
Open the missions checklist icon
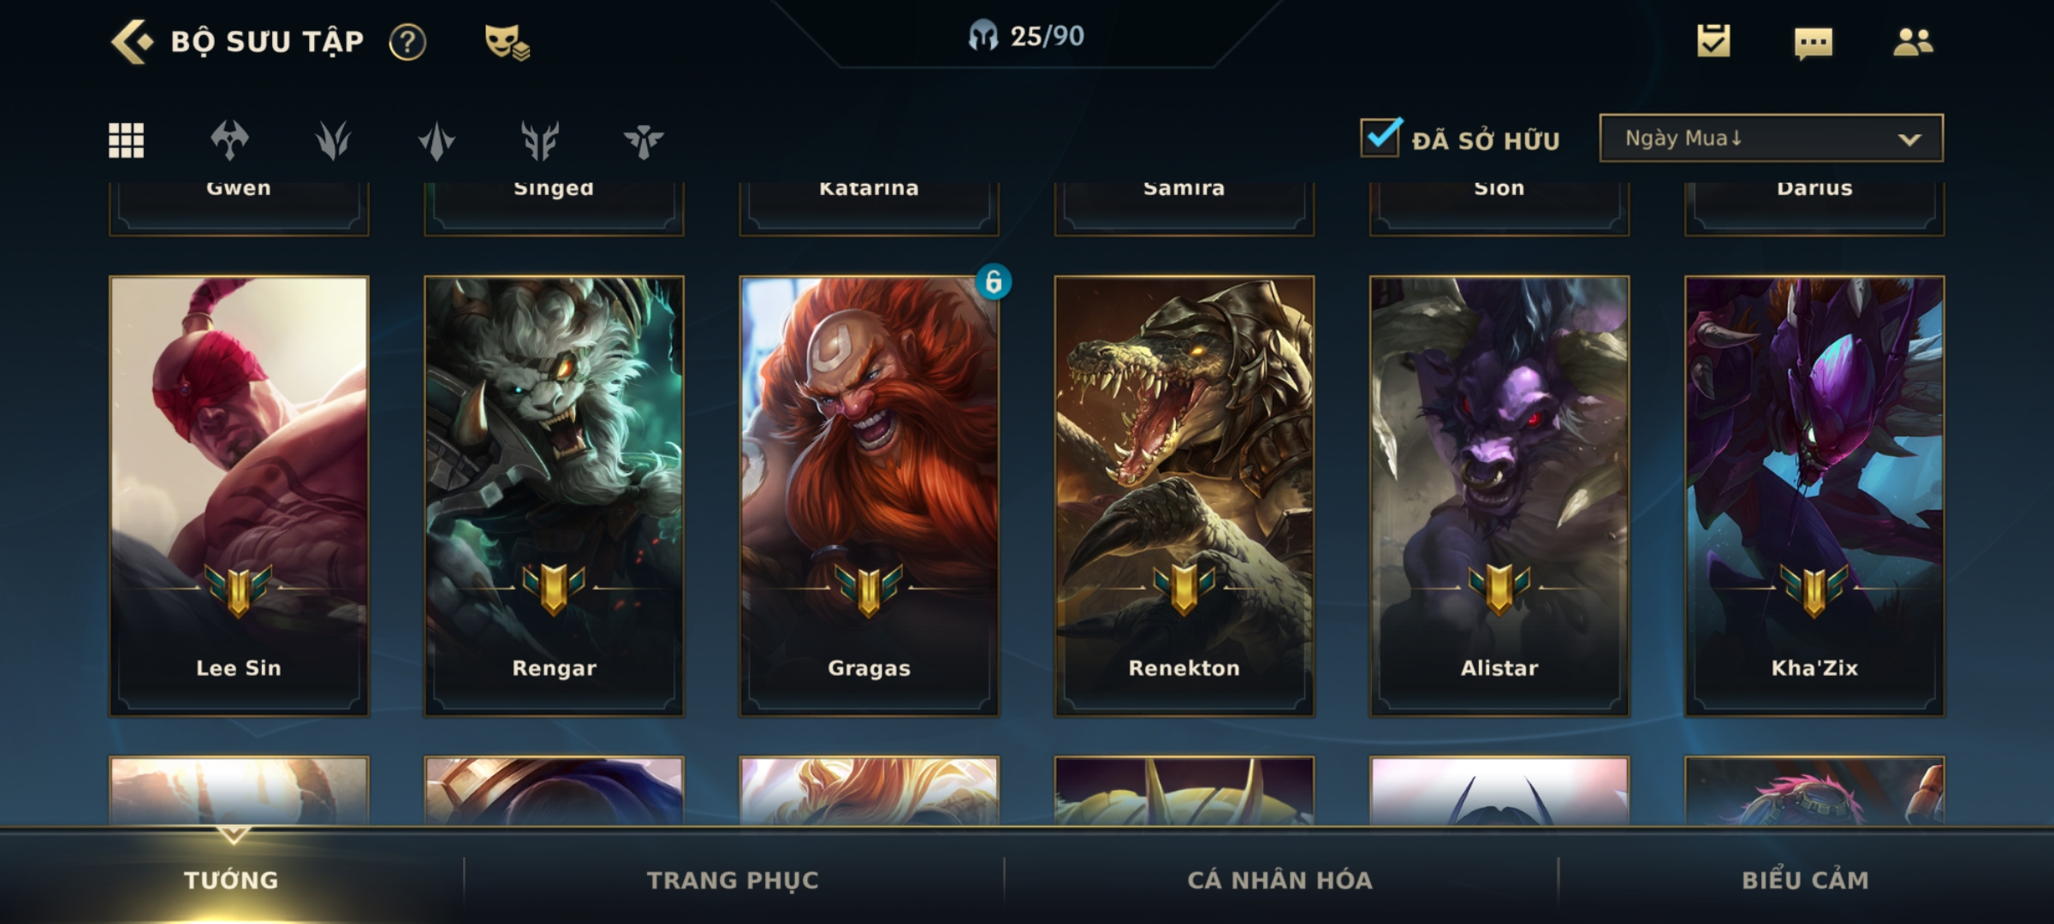(1713, 41)
